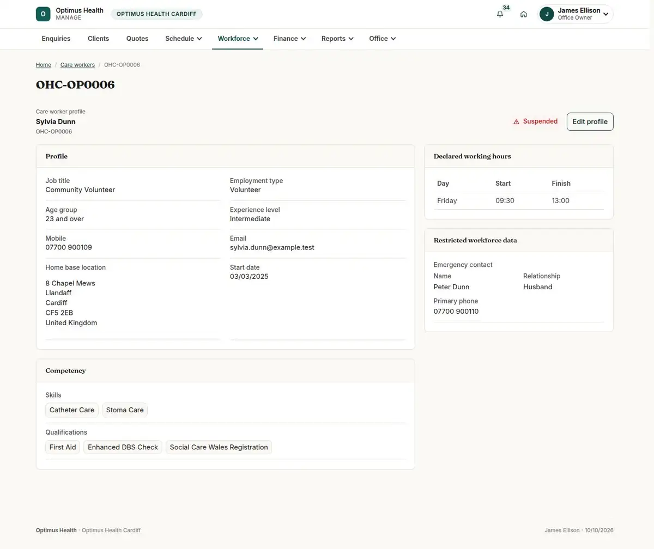This screenshot has width=654, height=549.
Task: Switch to the Clients section
Action: pyautogui.click(x=98, y=39)
